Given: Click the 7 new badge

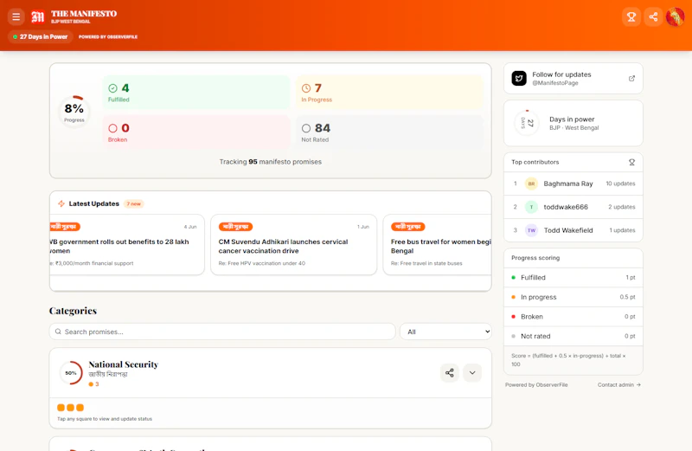Looking at the screenshot, I should (x=134, y=203).
